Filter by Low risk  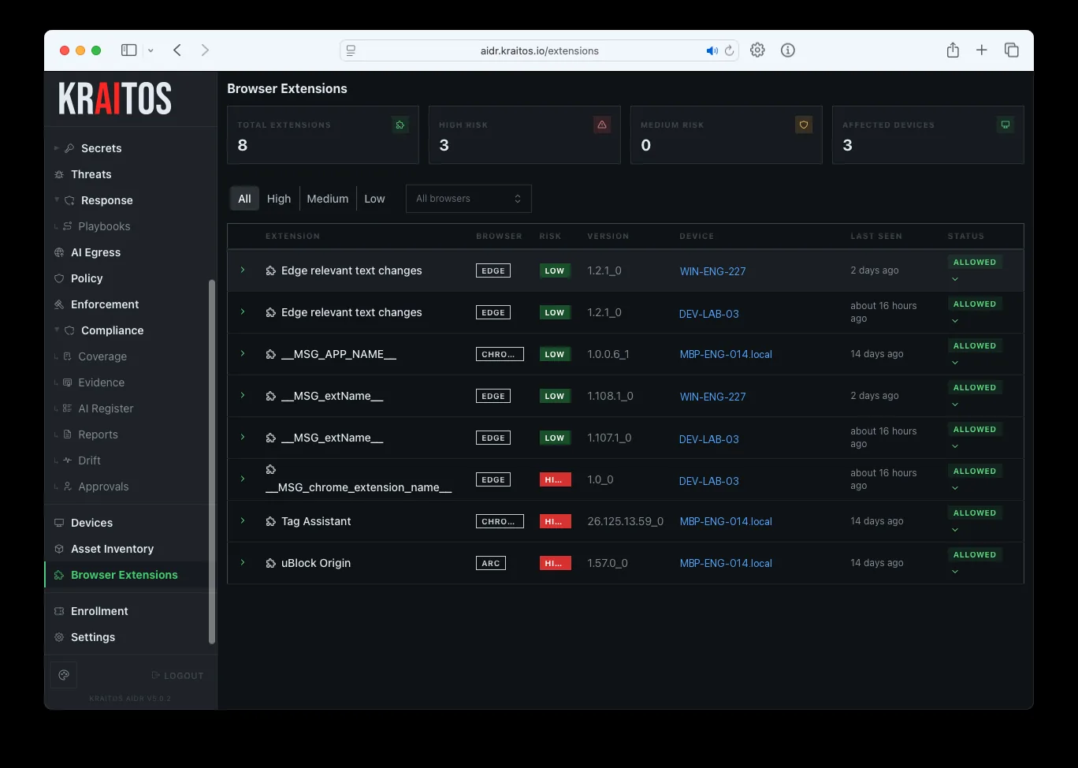tap(374, 199)
